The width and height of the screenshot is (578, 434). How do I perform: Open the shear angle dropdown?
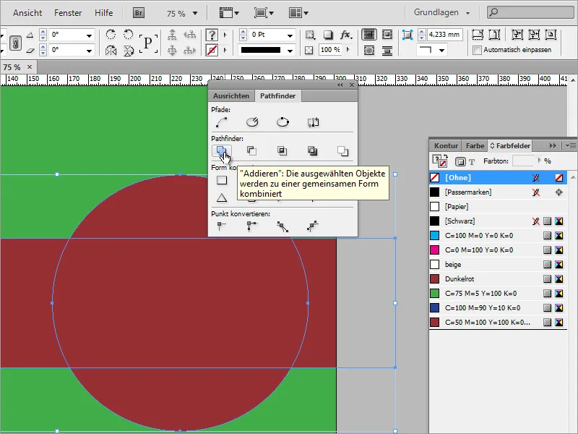[x=89, y=51]
